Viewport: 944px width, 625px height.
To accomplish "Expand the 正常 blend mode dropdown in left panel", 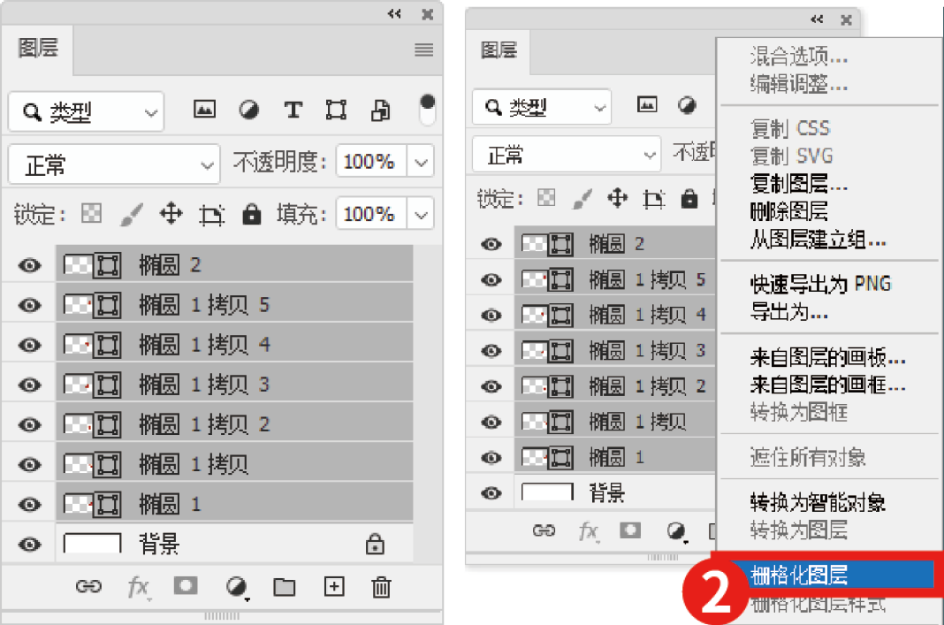I will click(x=114, y=164).
